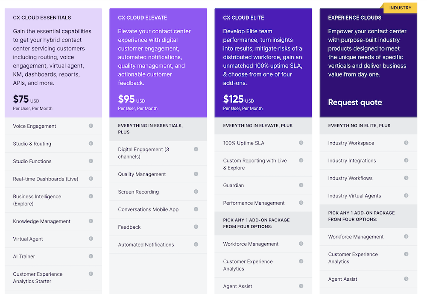Click info icon for Customer Experience Analytics Starter

[91, 274]
